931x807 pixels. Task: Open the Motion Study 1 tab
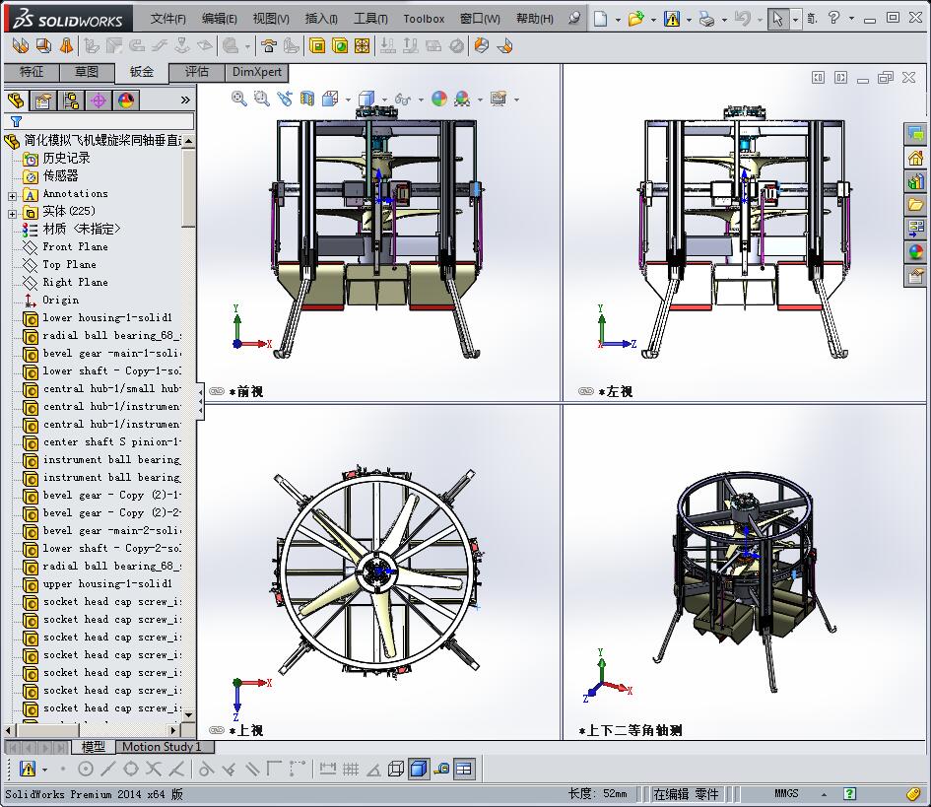pos(162,747)
